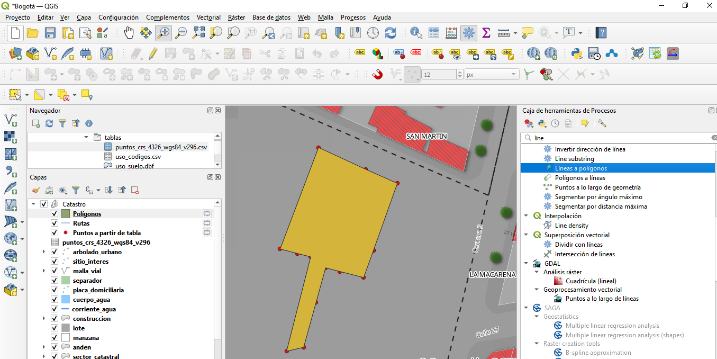
Task: Click the Select Features by area tool
Action: pyautogui.click(x=15, y=95)
